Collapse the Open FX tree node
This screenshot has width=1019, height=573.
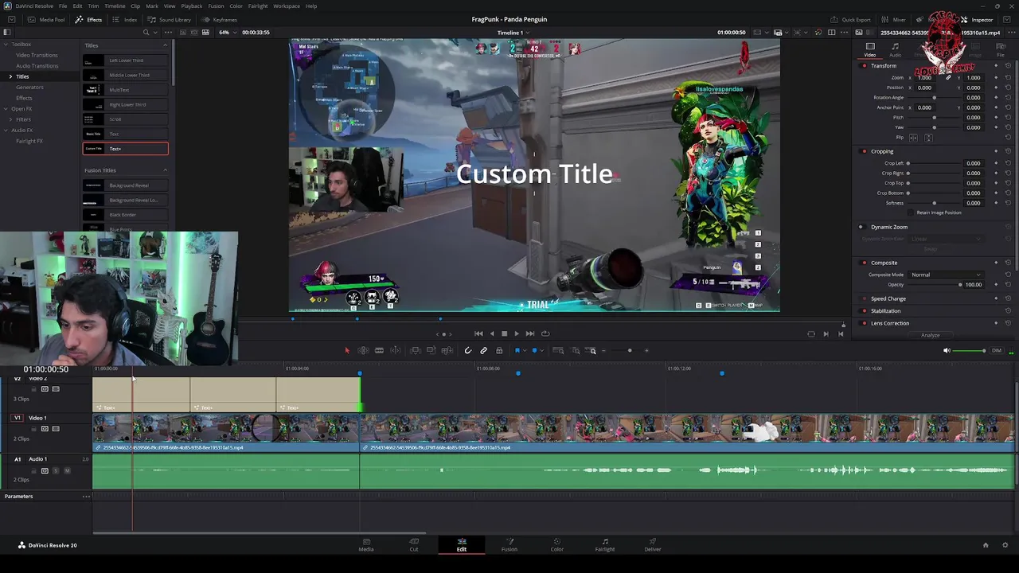(x=6, y=109)
